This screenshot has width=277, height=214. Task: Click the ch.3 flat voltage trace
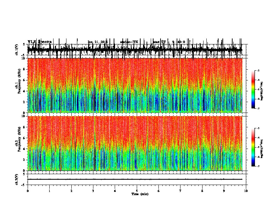coord(135,179)
